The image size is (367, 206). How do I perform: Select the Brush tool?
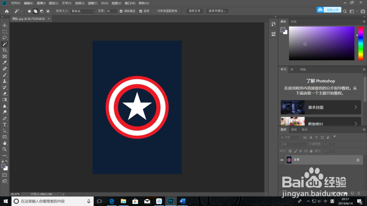click(4, 75)
